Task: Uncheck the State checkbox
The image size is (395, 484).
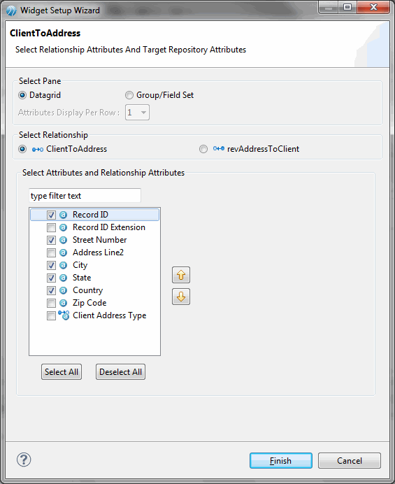Action: [51, 278]
